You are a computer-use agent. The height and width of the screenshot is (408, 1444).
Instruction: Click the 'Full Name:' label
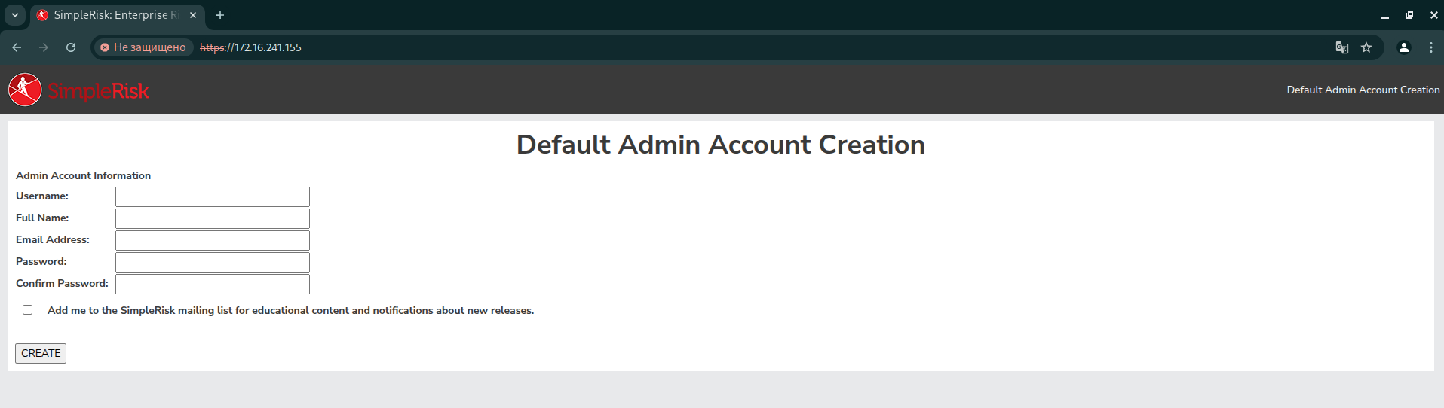42,218
